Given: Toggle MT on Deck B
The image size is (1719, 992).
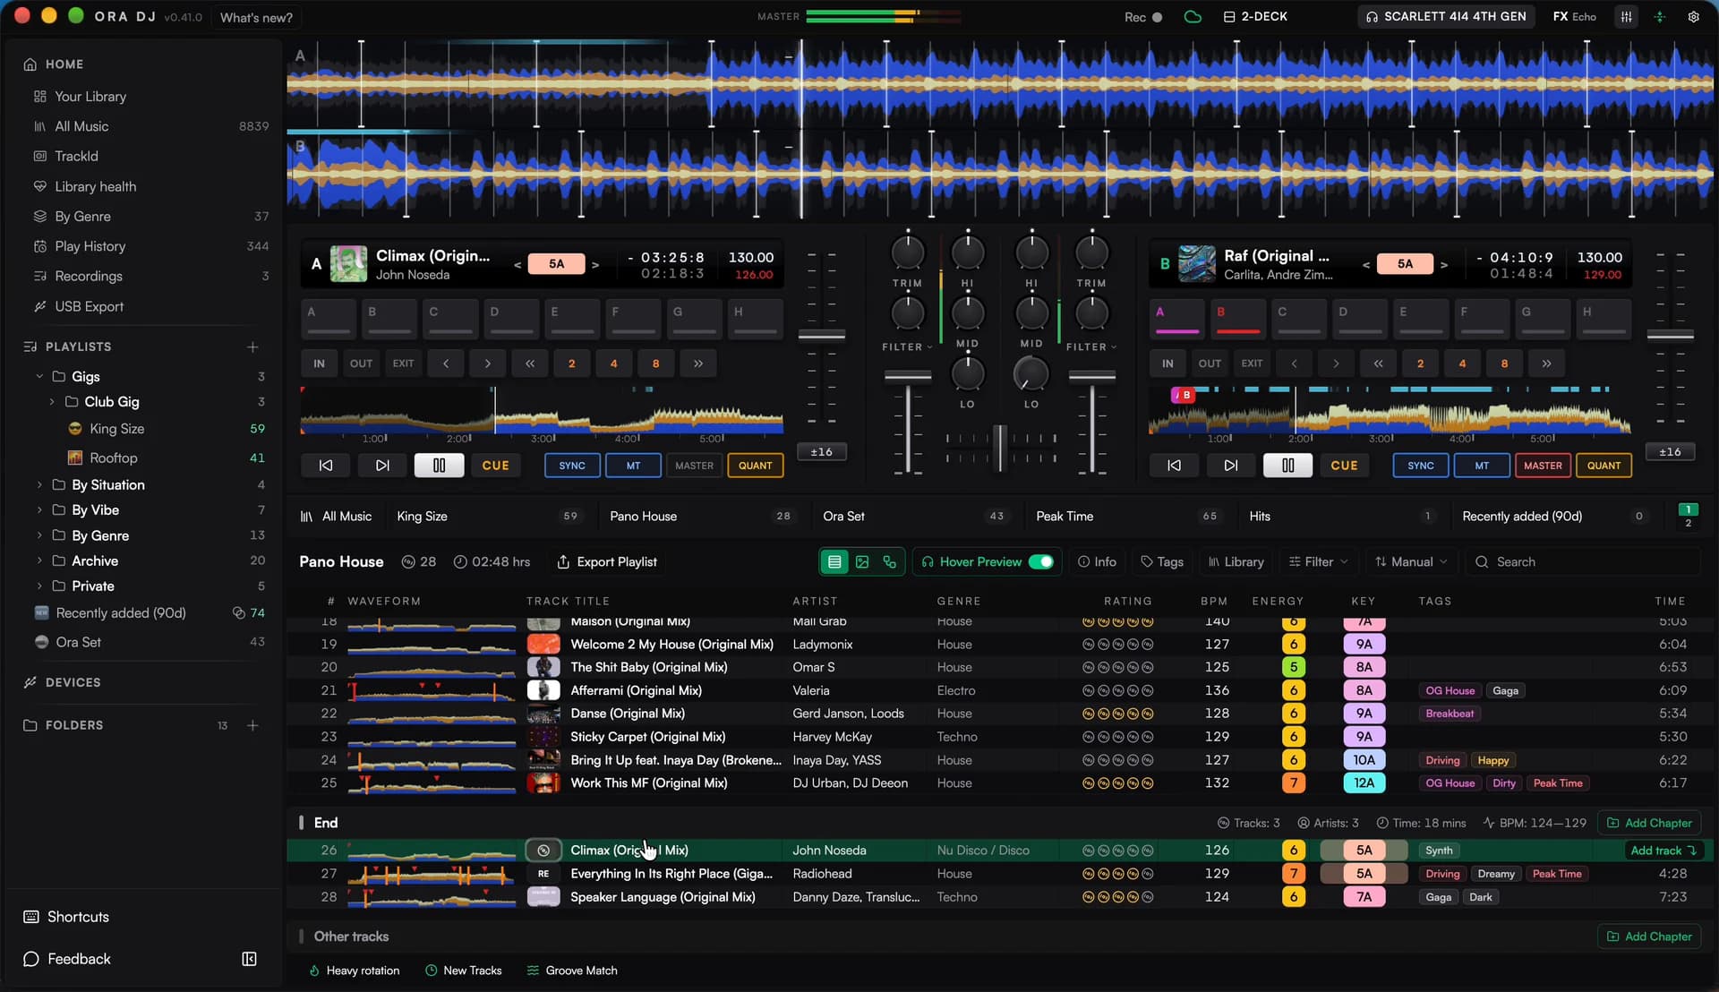Looking at the screenshot, I should (x=1482, y=466).
